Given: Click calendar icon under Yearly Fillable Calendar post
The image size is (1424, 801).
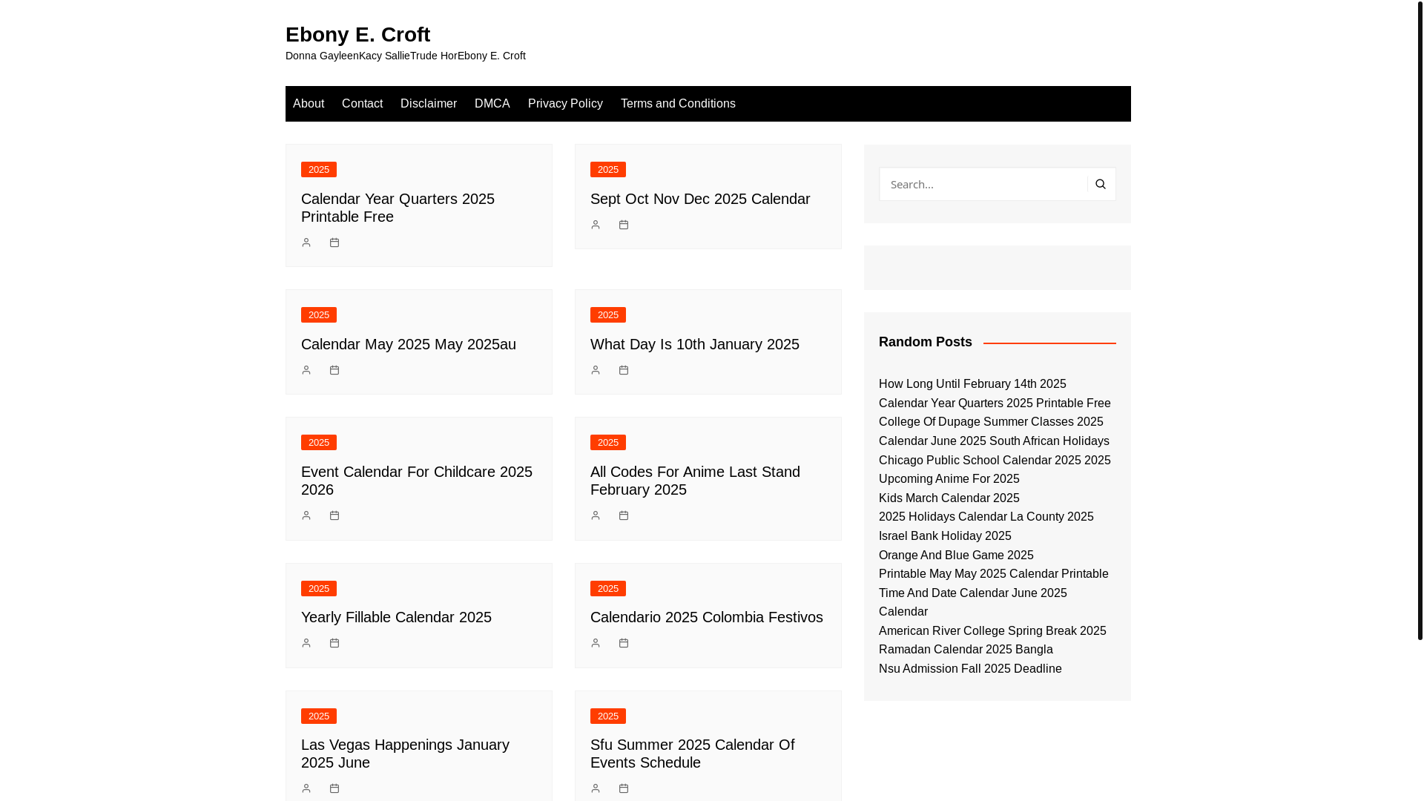Looking at the screenshot, I should click(x=334, y=643).
